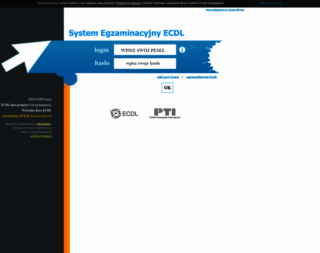This screenshot has height=253, width=320.
Task: Focus the PESEL login field
Action: tap(145, 50)
